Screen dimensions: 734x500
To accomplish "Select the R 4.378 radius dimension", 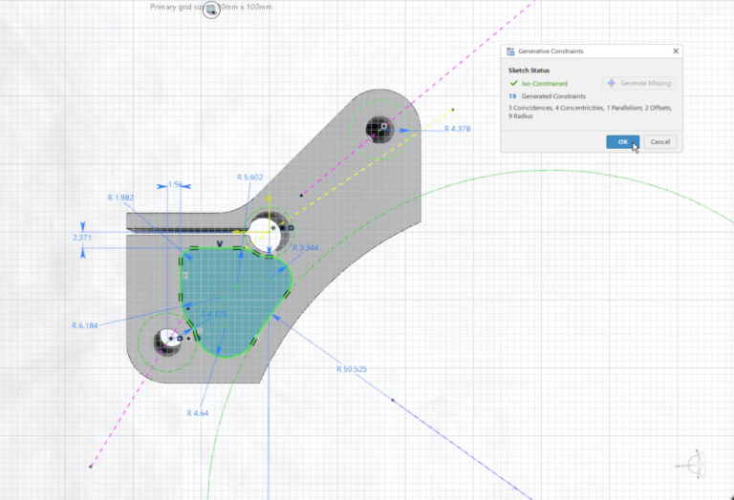I will click(x=458, y=128).
